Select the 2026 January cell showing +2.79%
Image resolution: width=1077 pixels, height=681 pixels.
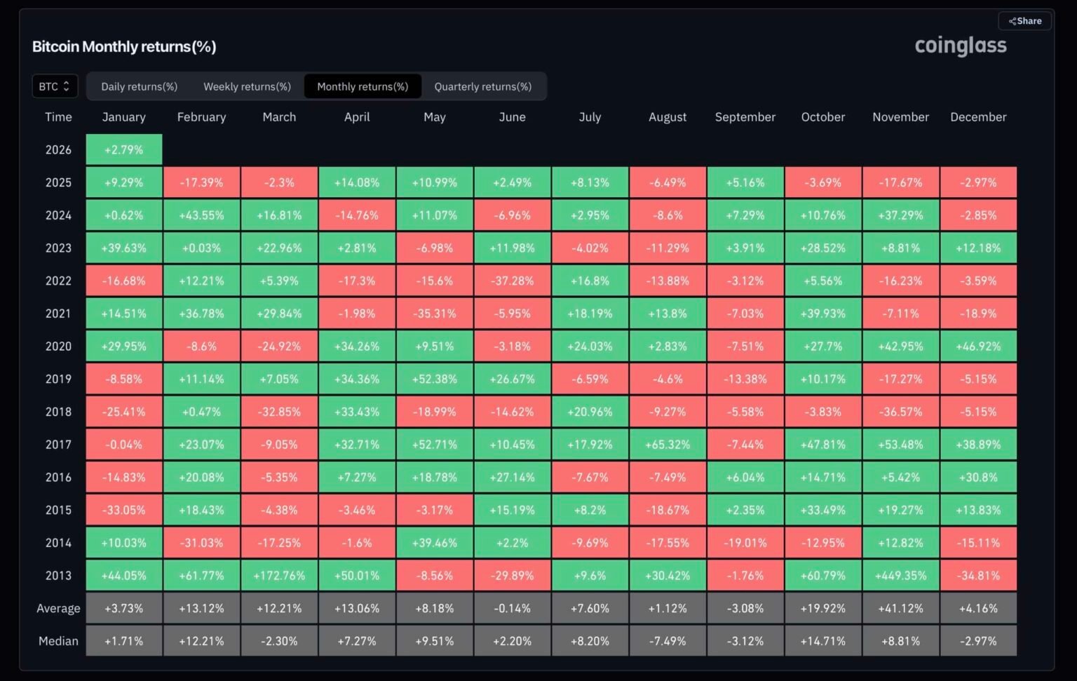124,149
